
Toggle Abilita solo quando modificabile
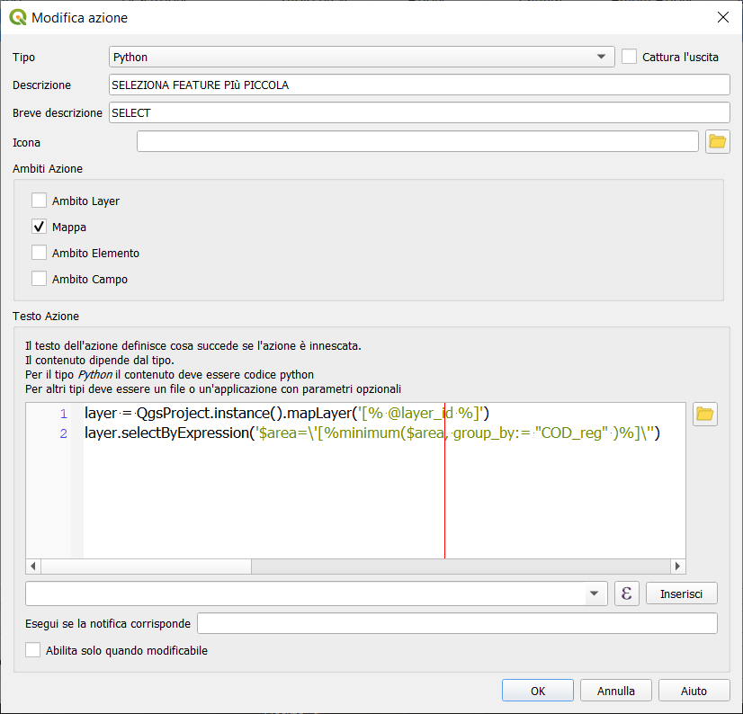[33, 650]
